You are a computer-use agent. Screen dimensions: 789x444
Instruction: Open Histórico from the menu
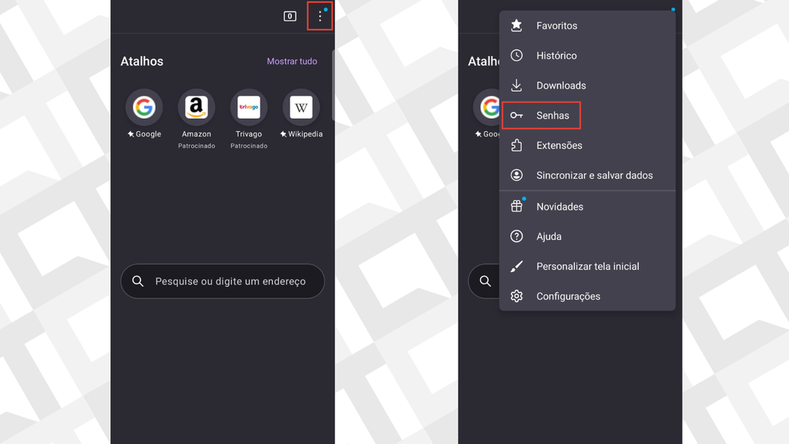[556, 55]
